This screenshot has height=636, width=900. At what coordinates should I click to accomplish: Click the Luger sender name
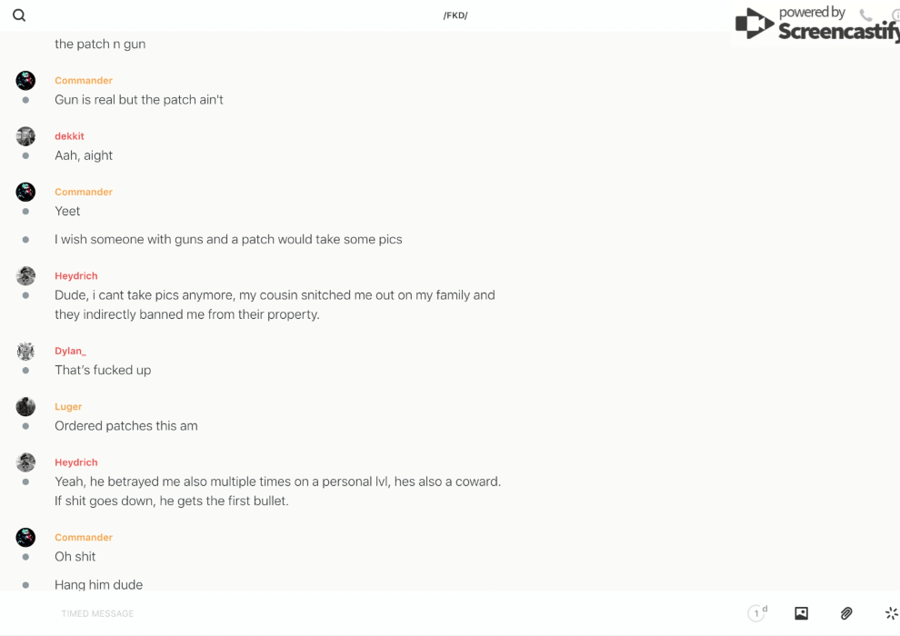[x=68, y=407]
